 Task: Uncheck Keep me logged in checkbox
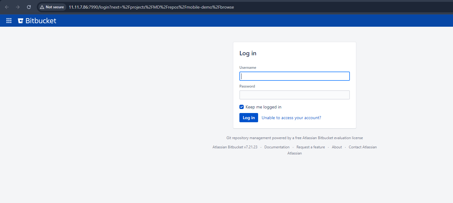click(242, 107)
